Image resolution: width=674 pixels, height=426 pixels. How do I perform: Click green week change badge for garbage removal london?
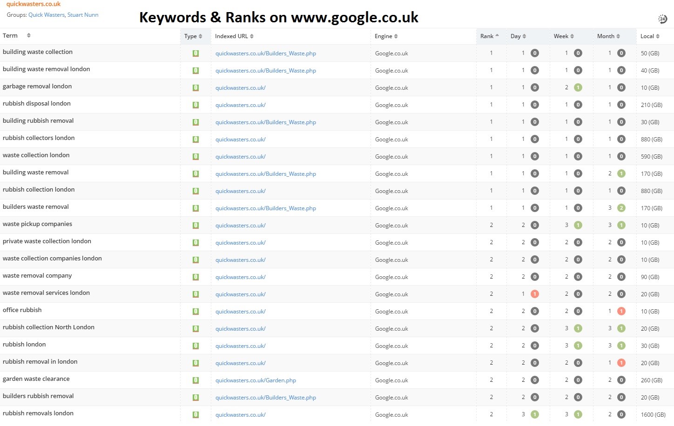(x=578, y=87)
